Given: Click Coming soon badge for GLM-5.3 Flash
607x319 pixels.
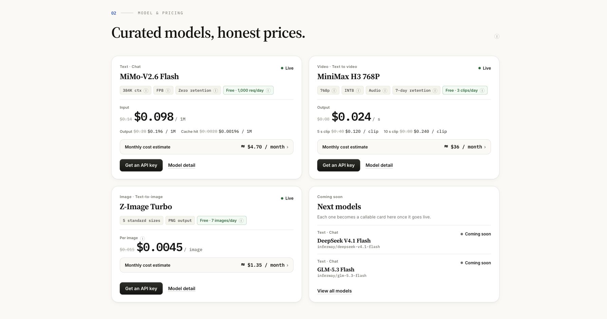Looking at the screenshot, I should pyautogui.click(x=476, y=263).
